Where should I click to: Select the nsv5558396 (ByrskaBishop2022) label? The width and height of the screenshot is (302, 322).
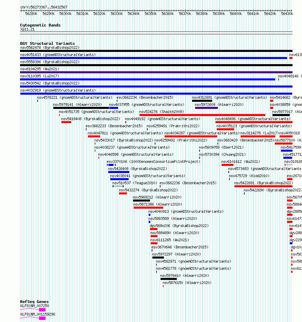[x=50, y=62]
